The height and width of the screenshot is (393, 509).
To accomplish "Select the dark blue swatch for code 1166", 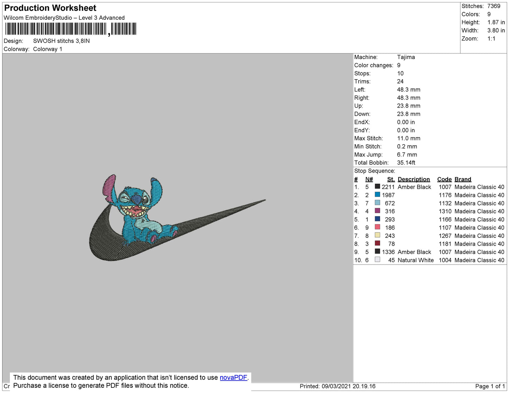I will [377, 219].
